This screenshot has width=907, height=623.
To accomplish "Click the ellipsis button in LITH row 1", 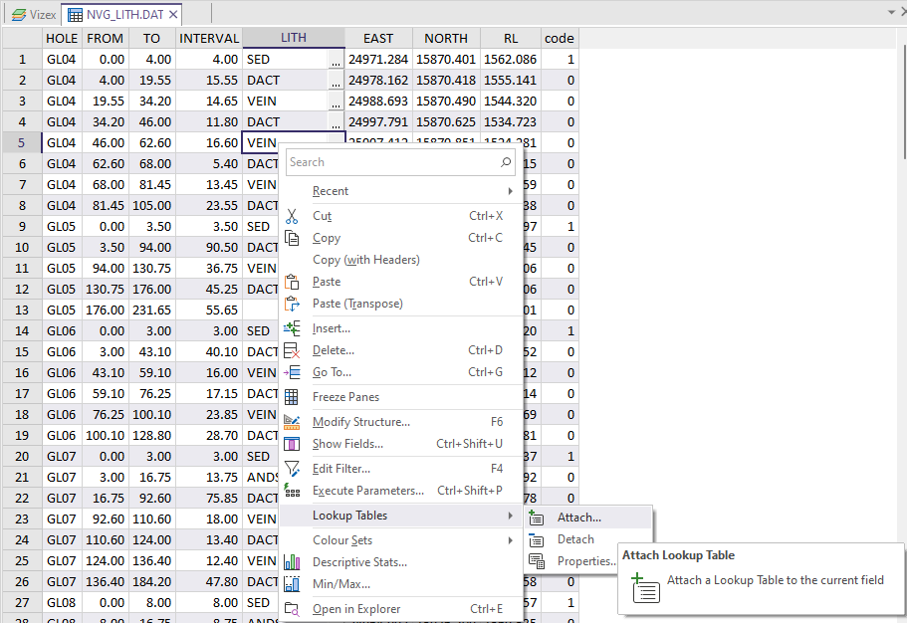I will [336, 60].
